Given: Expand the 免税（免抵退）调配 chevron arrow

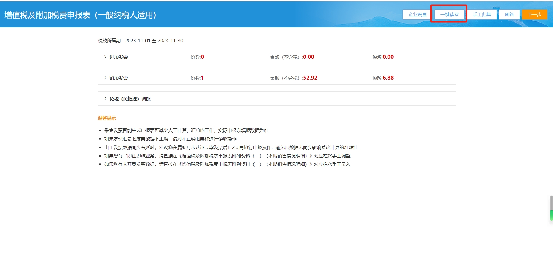Looking at the screenshot, I should tap(105, 99).
